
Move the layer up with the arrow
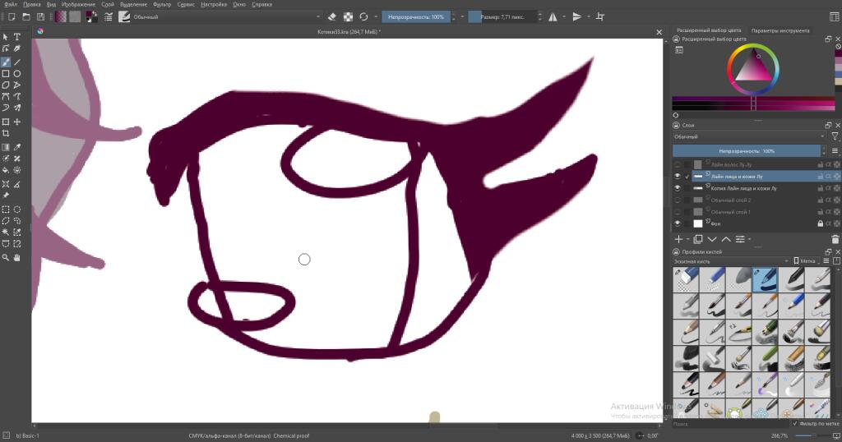[726, 239]
